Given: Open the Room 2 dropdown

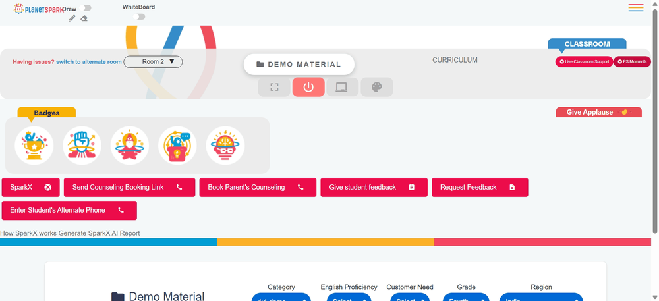Looking at the screenshot, I should 153,62.
